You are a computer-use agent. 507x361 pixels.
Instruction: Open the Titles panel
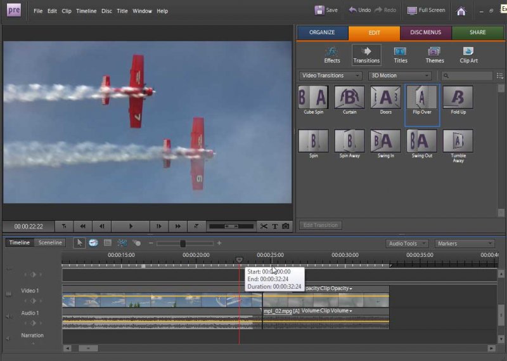point(401,55)
